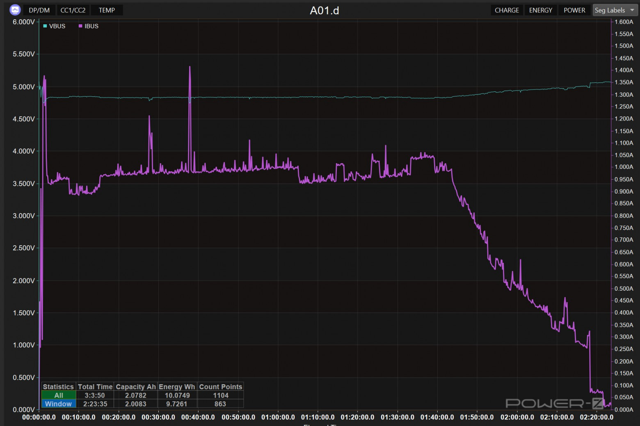Image resolution: width=640 pixels, height=426 pixels.
Task: Click capacity value 2.0782
Action: pos(136,395)
